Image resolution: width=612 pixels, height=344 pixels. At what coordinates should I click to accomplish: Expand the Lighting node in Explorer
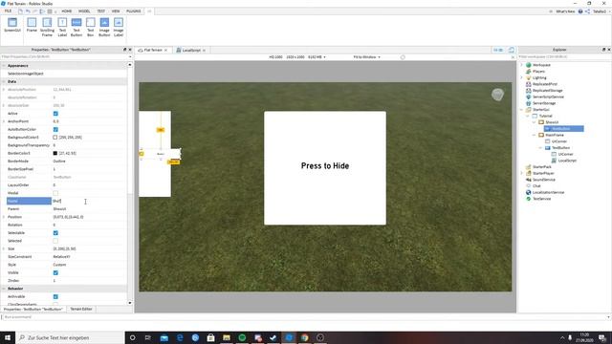click(x=521, y=77)
